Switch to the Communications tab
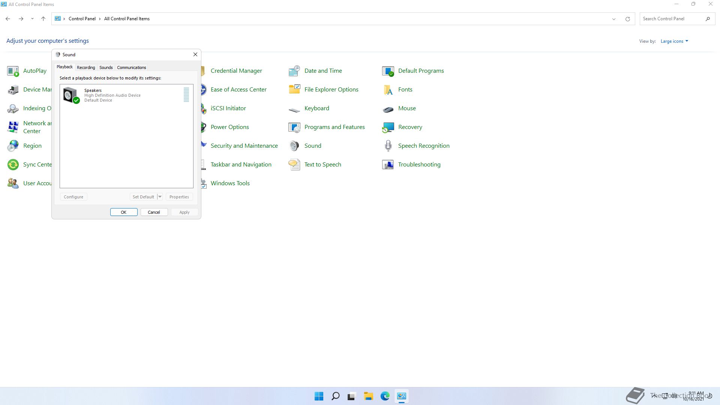The image size is (720, 405). coord(131,67)
